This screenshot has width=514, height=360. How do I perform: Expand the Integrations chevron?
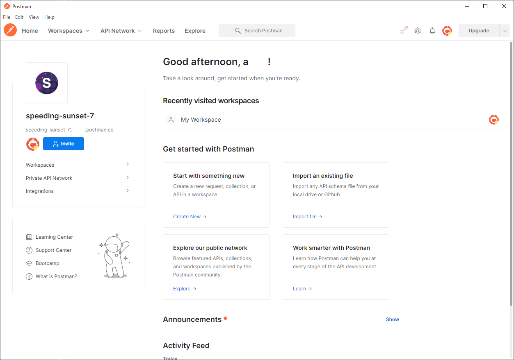[x=128, y=190]
